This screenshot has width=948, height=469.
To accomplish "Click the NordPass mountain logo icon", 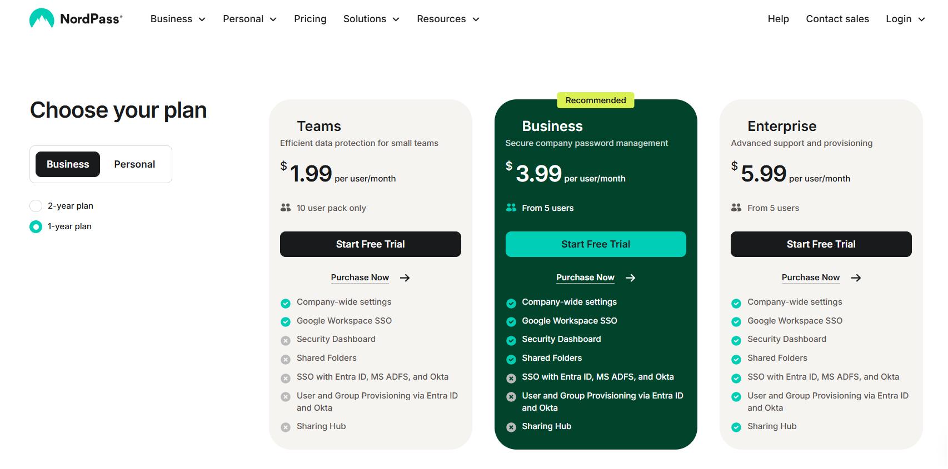I will (42, 18).
